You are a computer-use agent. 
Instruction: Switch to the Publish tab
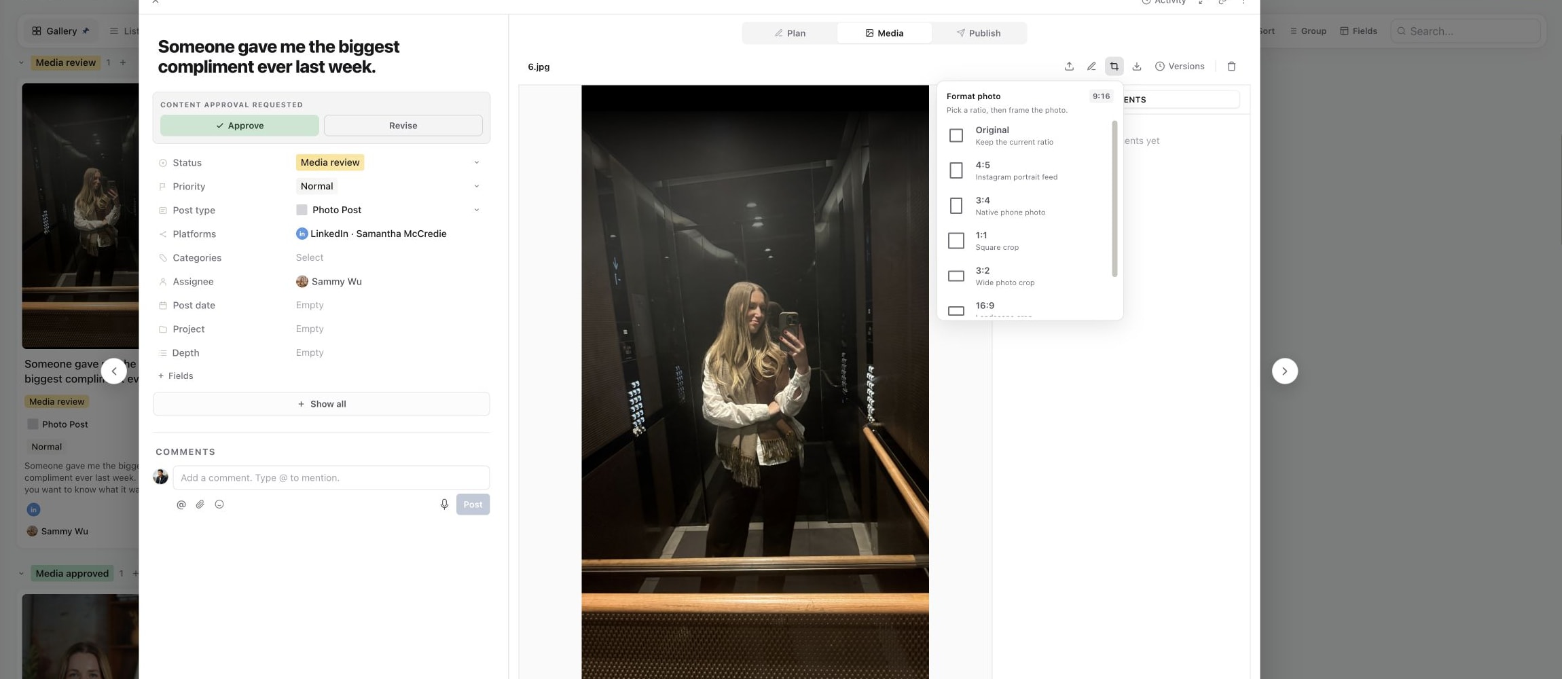979,33
